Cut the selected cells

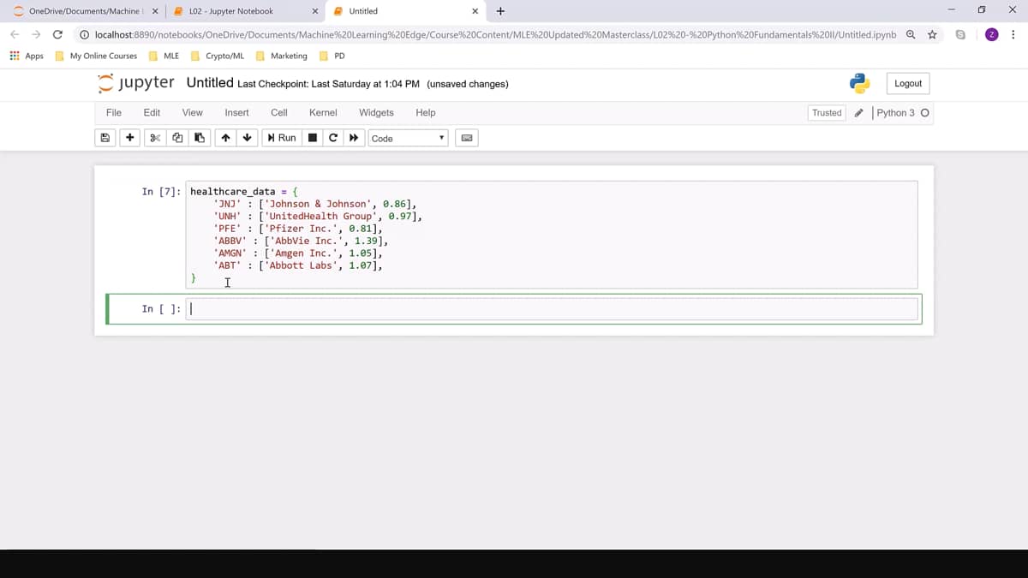tap(155, 138)
